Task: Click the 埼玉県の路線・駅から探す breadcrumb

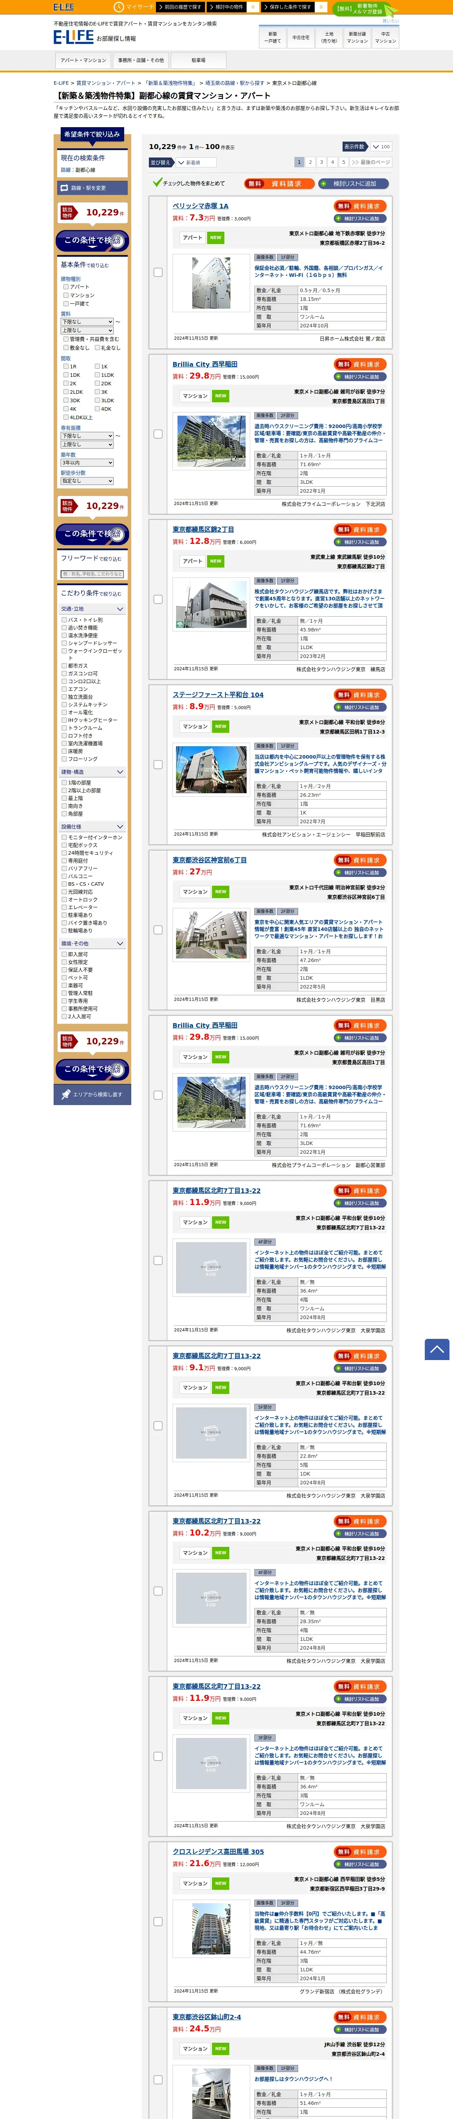Action: 234,83
